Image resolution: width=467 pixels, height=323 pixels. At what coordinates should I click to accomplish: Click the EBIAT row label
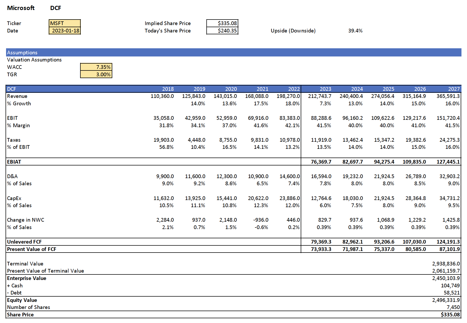14,162
